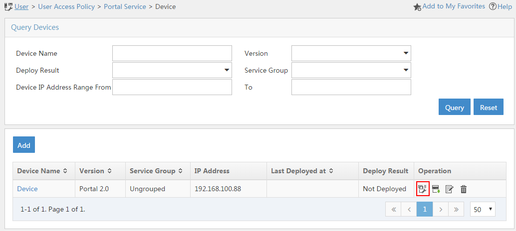Select page 1 in pagination
Screen dimensions: 516x231
point(425,209)
